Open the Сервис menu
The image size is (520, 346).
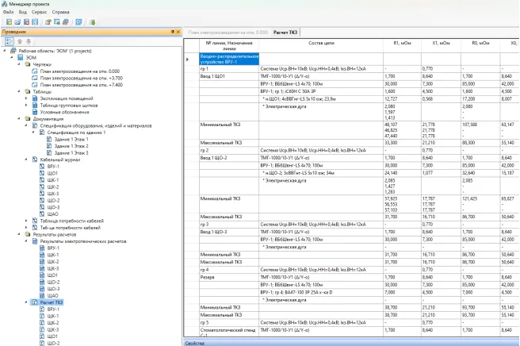coord(40,13)
